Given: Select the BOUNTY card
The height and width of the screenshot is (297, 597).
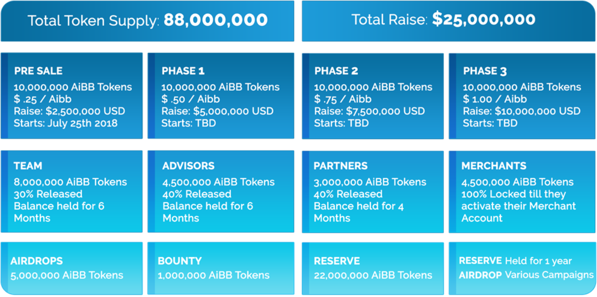Looking at the screenshot, I should click(220, 268).
